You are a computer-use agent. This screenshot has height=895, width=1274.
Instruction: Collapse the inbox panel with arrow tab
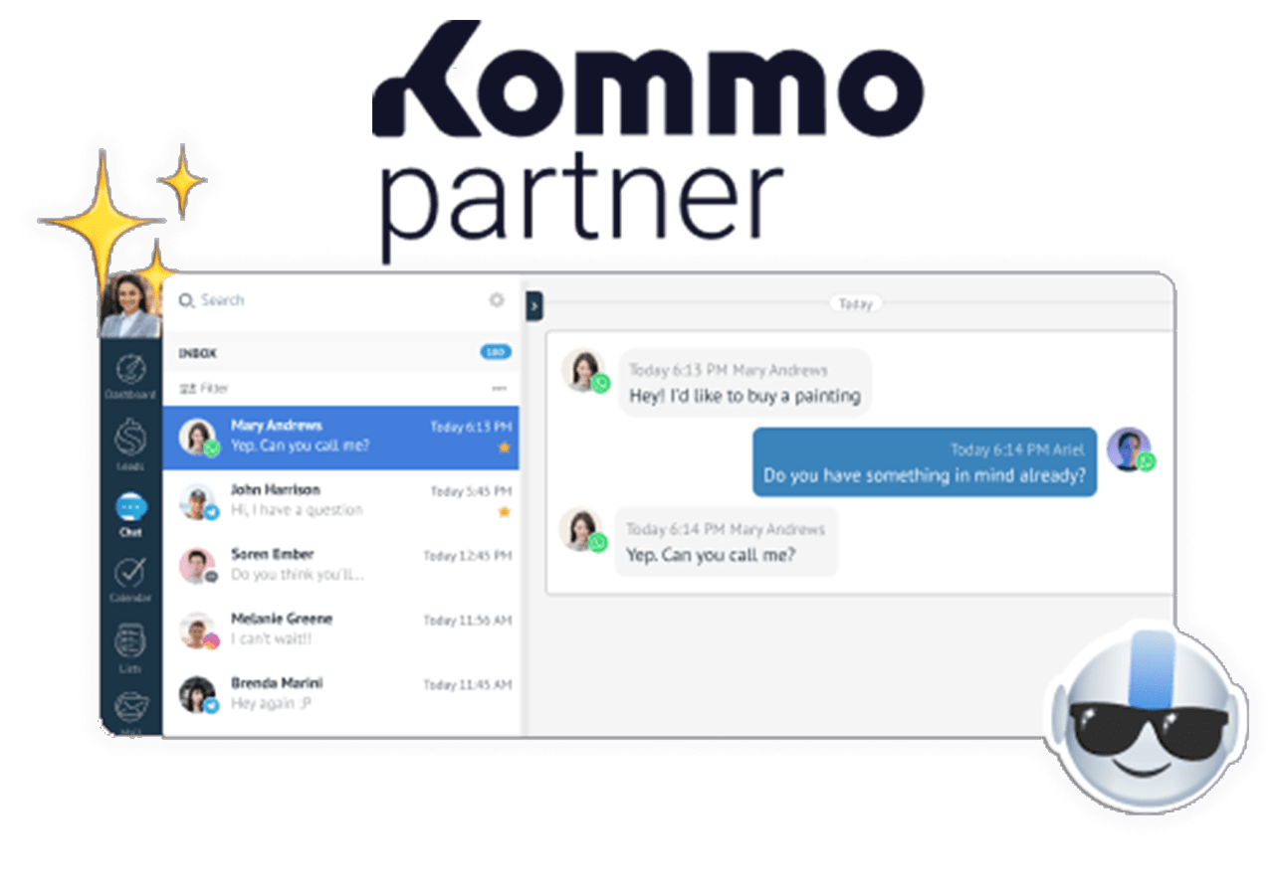(533, 306)
